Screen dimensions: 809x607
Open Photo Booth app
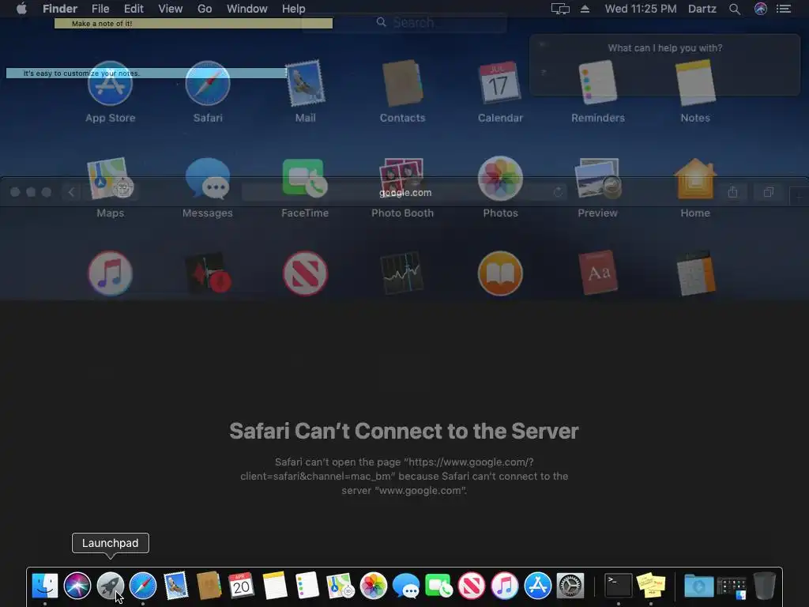click(x=402, y=179)
